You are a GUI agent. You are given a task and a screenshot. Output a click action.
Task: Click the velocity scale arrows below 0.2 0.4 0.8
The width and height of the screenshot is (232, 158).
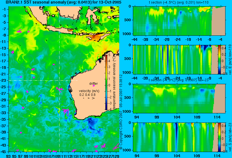89,98
